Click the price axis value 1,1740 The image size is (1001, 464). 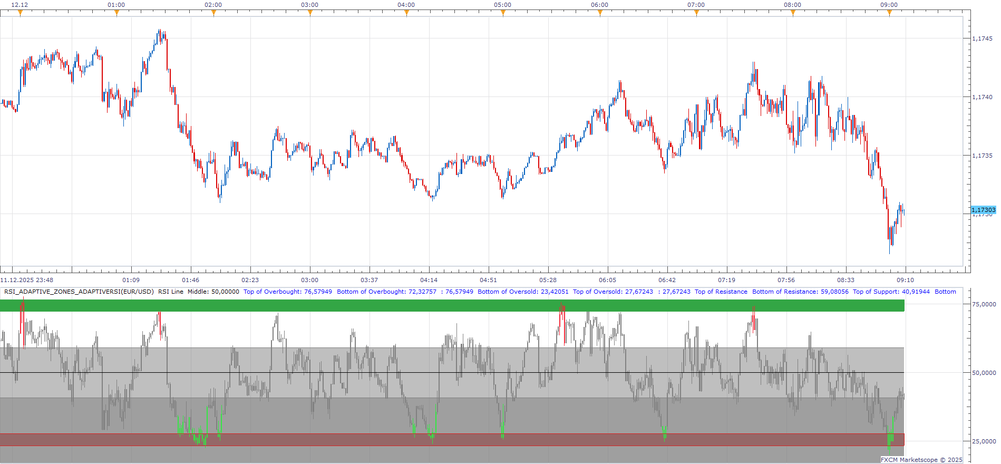pyautogui.click(x=982, y=97)
